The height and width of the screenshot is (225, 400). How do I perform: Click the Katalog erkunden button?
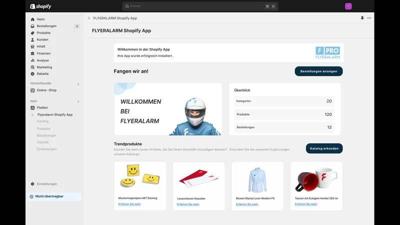point(324,148)
